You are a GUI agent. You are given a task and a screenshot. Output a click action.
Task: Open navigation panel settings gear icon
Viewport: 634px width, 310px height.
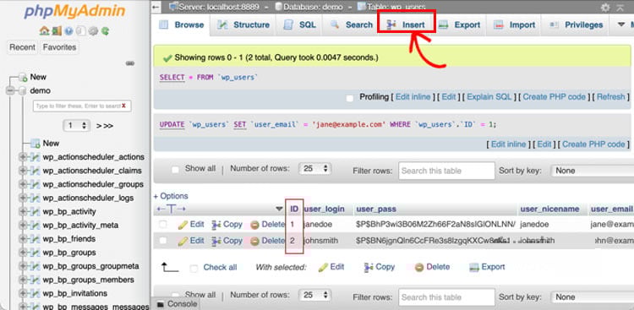pyautogui.click(x=93, y=30)
